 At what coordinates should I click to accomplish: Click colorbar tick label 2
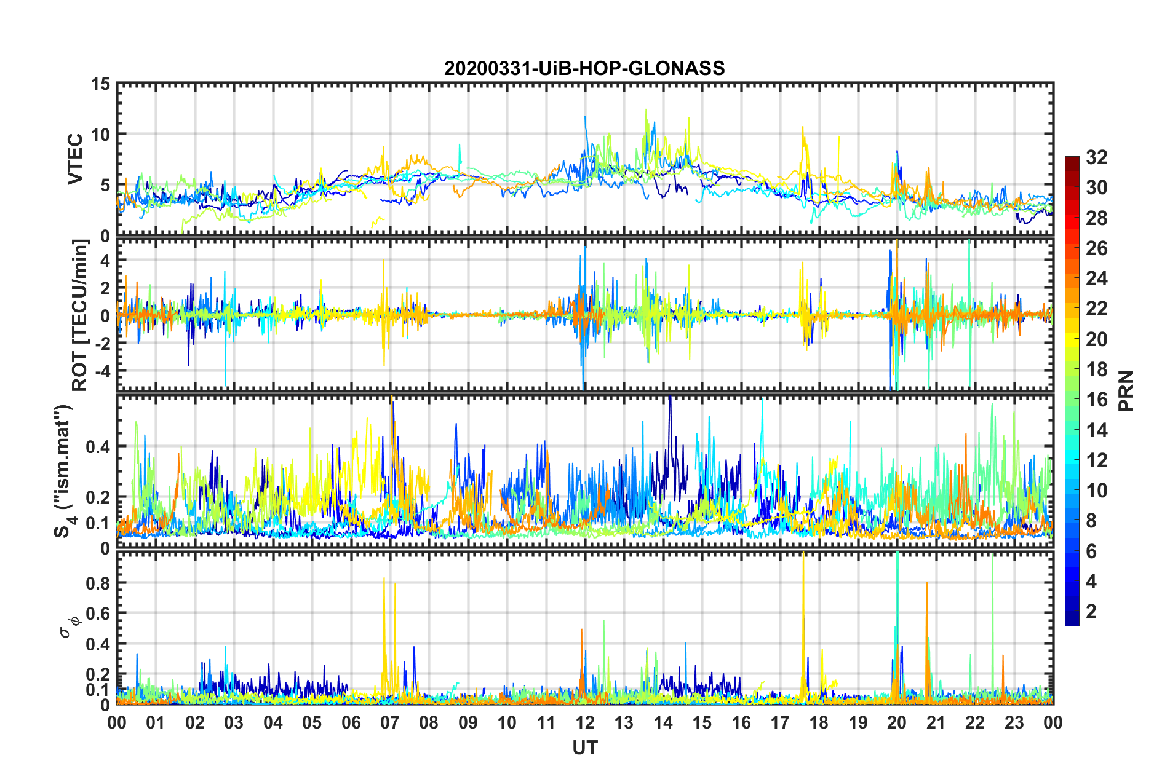1091,612
